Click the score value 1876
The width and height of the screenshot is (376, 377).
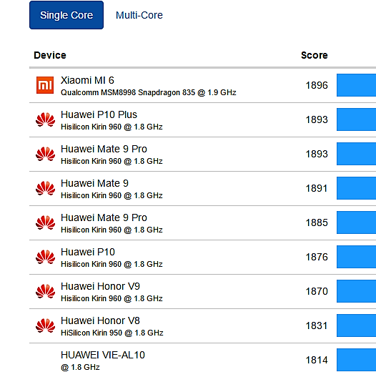(317, 257)
